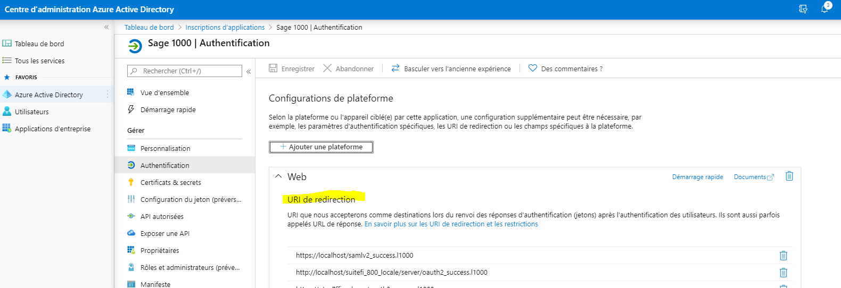The image size is (841, 288).
Task: Open Vue d'ensemble menu item
Action: click(164, 92)
